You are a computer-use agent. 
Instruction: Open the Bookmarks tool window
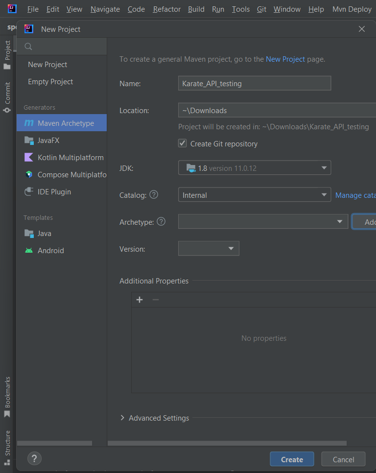(7, 397)
